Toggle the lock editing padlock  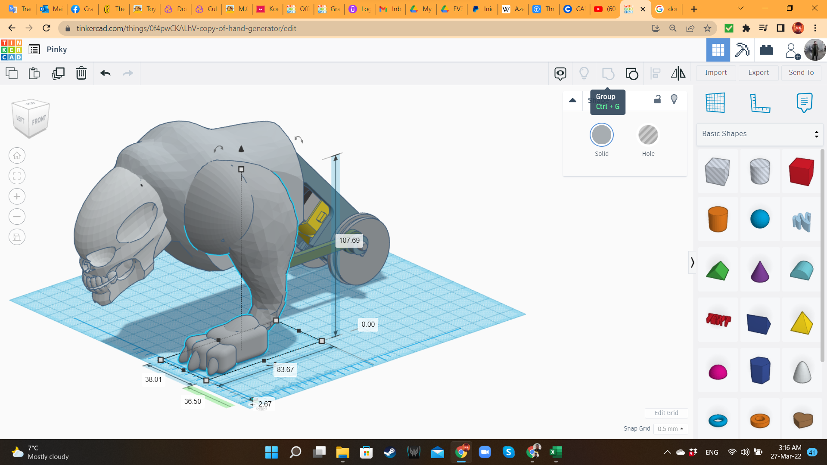[x=657, y=99]
